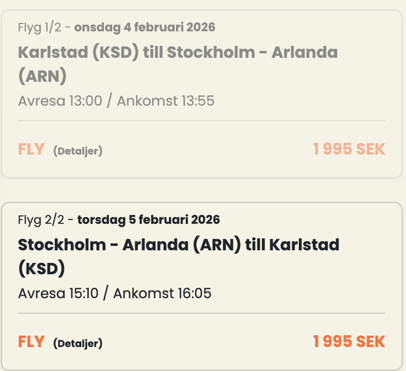Select the FLY fare on flight 1/2
Viewport: 406px width, 371px height.
coord(31,150)
